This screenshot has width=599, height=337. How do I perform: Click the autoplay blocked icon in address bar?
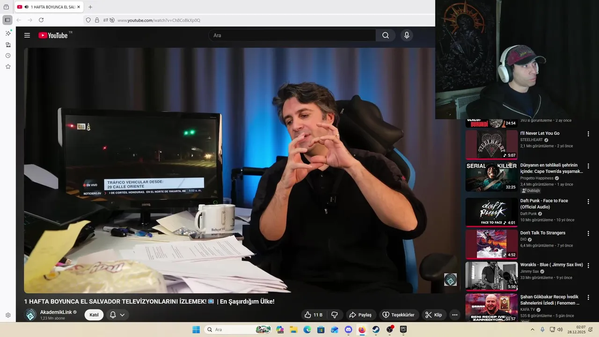pos(112,20)
